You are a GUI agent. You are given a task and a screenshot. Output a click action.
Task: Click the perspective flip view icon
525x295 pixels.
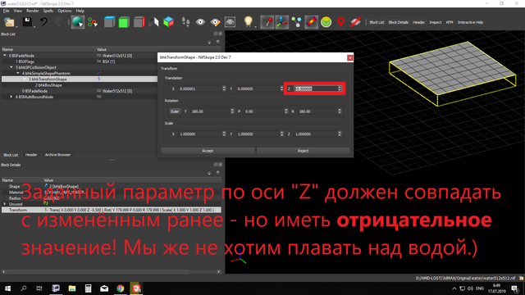(153, 22)
